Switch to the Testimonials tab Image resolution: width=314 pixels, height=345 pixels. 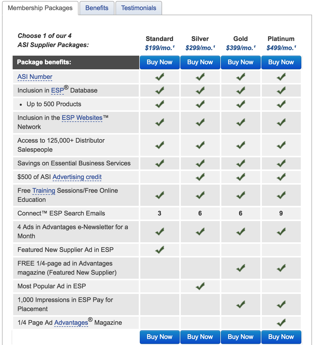[x=139, y=8]
